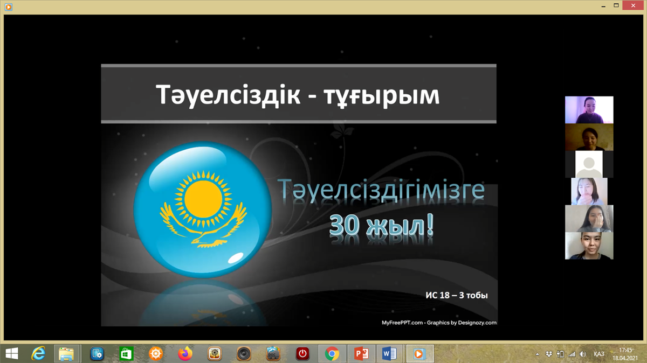
Task: Show hidden system tray icons
Action: pos(538,354)
